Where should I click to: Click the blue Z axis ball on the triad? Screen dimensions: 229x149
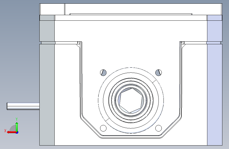click(17, 132)
